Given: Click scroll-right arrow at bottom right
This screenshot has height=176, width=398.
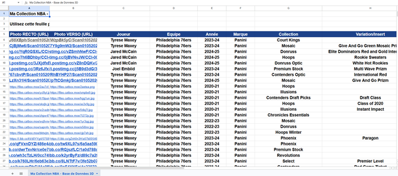Looking at the screenshot, I should click(396, 168).
